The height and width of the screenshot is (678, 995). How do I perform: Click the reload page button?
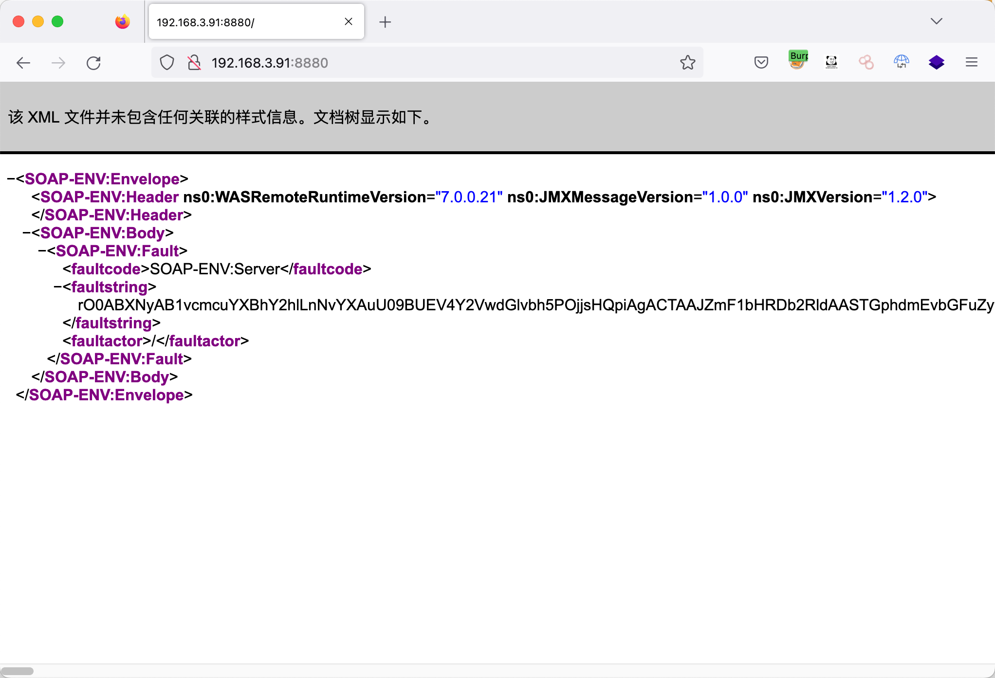tap(93, 63)
